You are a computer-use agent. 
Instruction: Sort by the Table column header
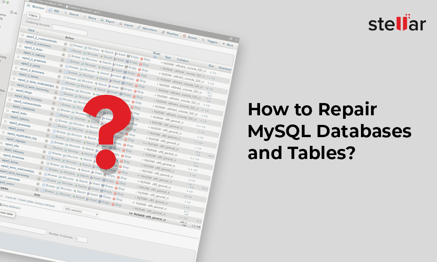pos(31,31)
